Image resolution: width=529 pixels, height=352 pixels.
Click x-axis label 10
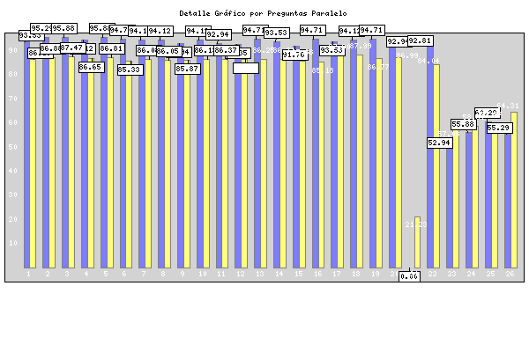click(202, 274)
